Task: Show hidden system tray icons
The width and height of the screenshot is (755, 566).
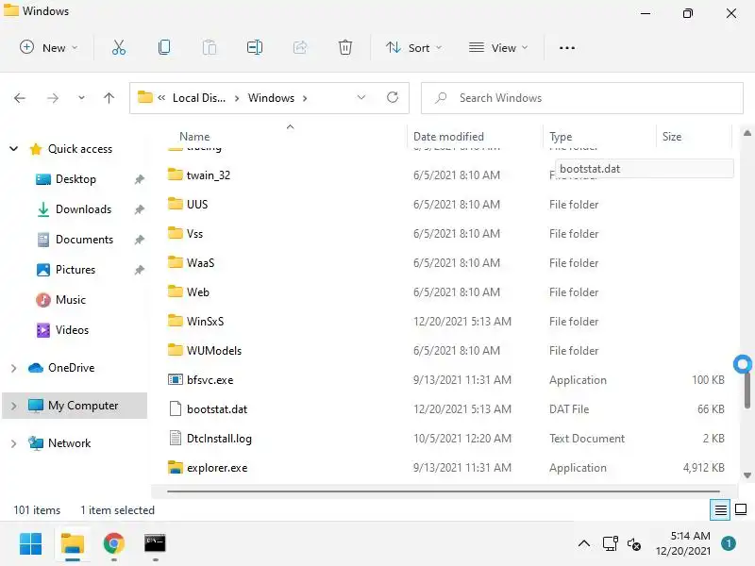Action: pyautogui.click(x=584, y=544)
